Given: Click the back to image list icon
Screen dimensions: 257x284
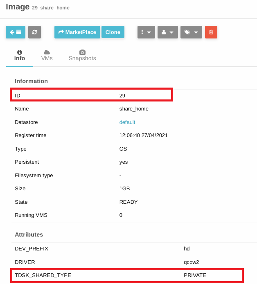Looking at the screenshot, I should coord(16,32).
